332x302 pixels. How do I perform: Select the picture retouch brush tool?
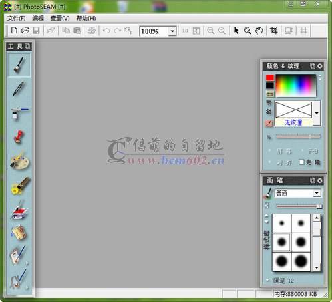point(18,255)
